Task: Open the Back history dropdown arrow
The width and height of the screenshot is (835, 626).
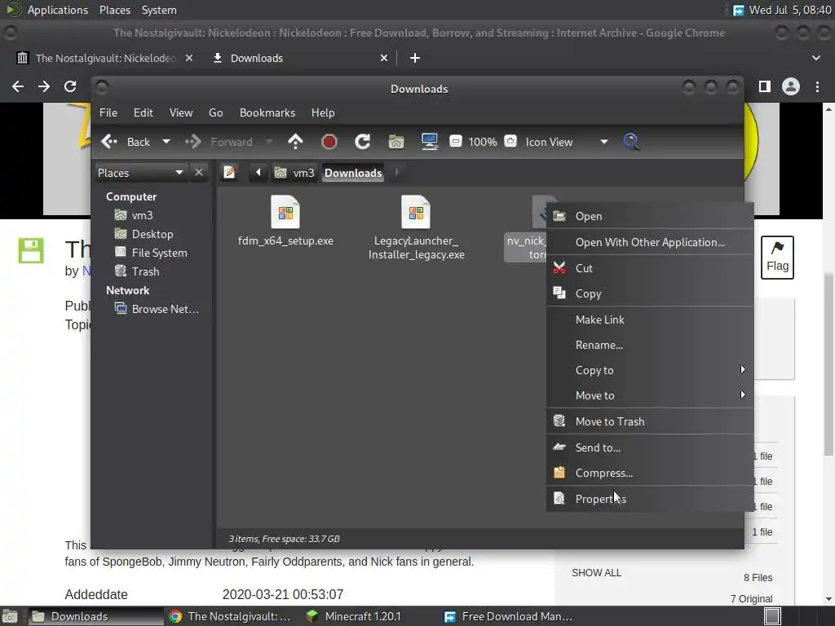Action: point(166,142)
